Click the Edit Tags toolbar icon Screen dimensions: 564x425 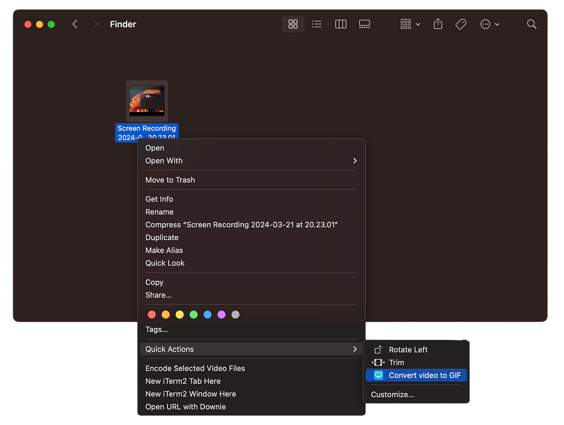click(461, 24)
